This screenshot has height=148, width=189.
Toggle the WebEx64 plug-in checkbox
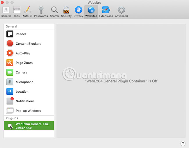click(10, 126)
